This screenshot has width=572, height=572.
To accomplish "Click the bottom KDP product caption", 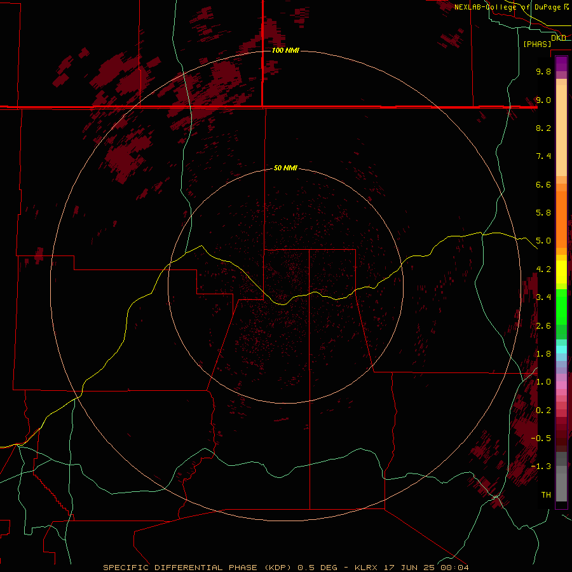I will coord(285,568).
